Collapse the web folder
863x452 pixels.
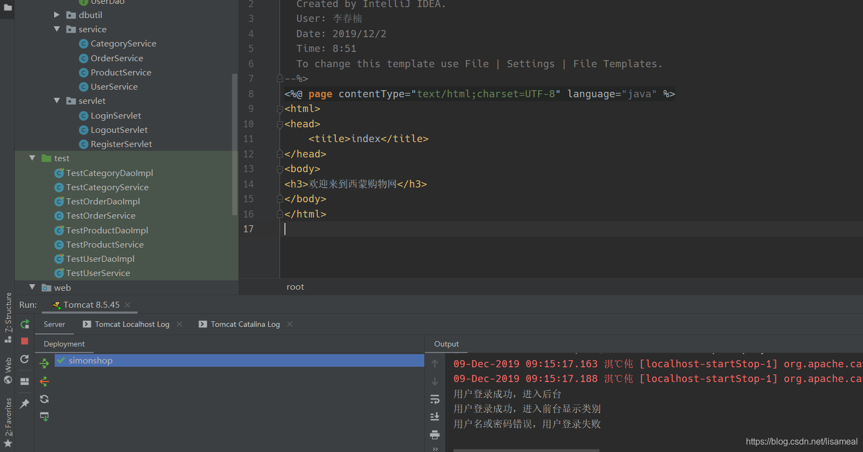32,287
